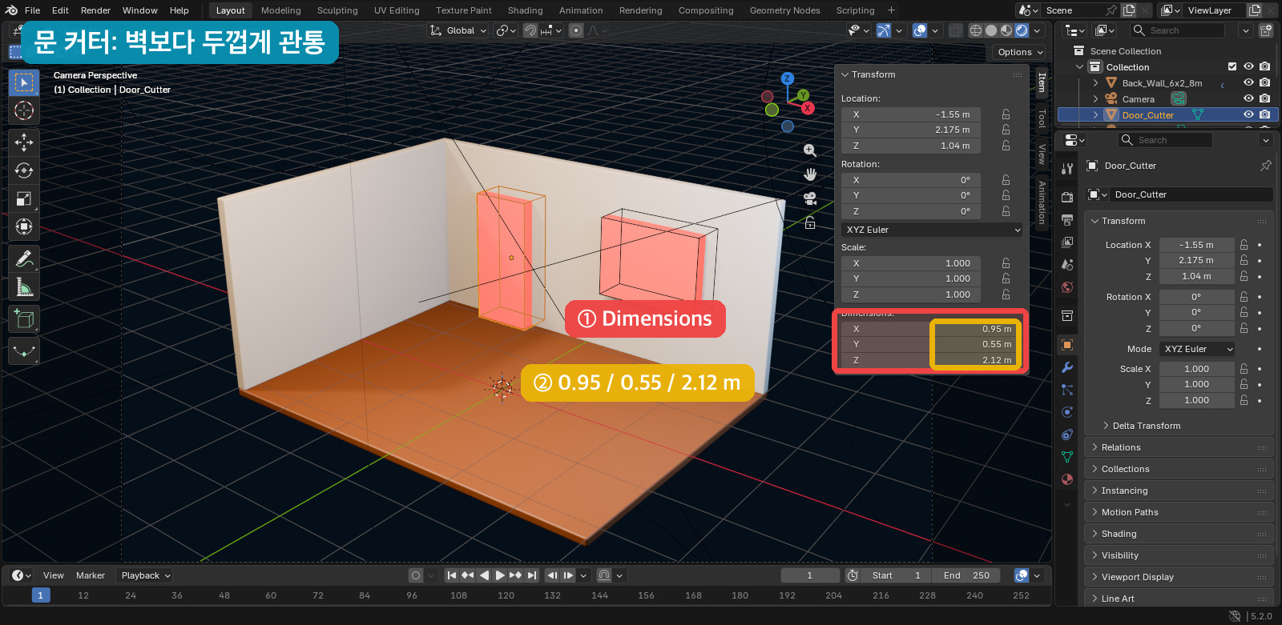
Task: Click the Dimensions X field 0.95 m
Action: 931,329
